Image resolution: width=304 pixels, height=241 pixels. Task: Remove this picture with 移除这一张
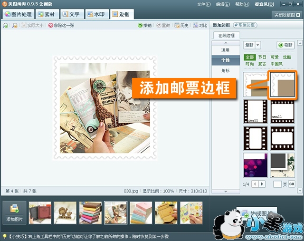click(x=61, y=25)
